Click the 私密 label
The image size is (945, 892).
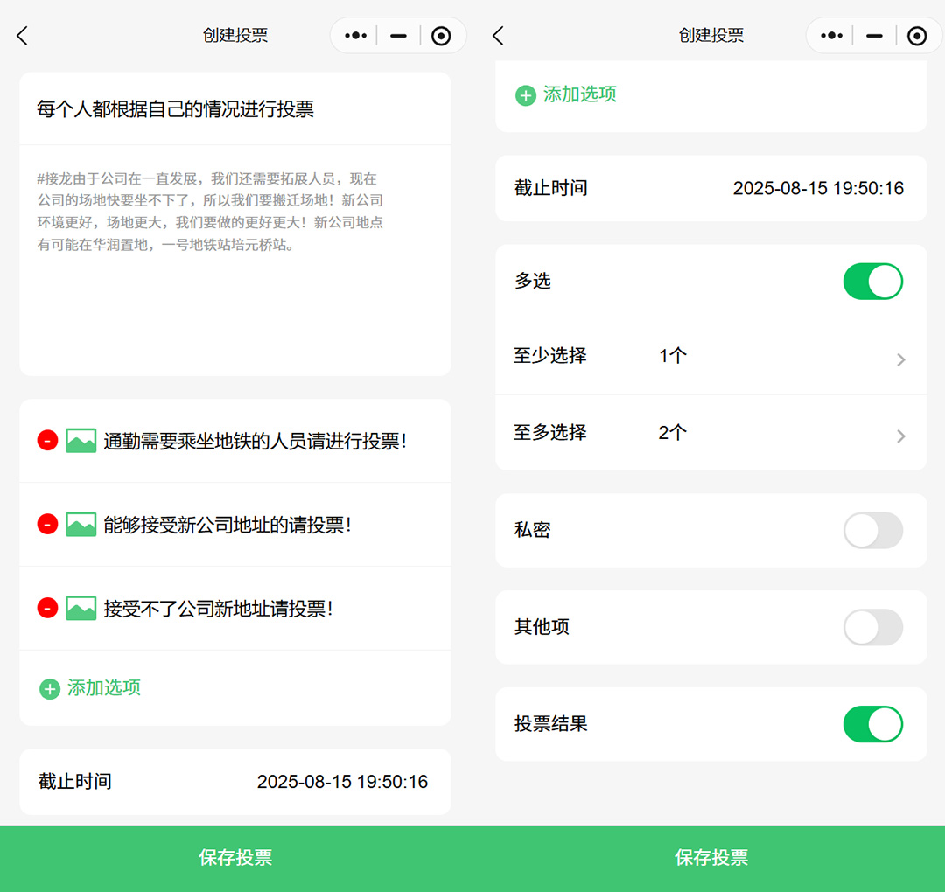coord(533,529)
